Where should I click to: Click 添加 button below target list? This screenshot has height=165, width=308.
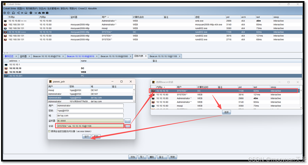[x=133, y=157]
